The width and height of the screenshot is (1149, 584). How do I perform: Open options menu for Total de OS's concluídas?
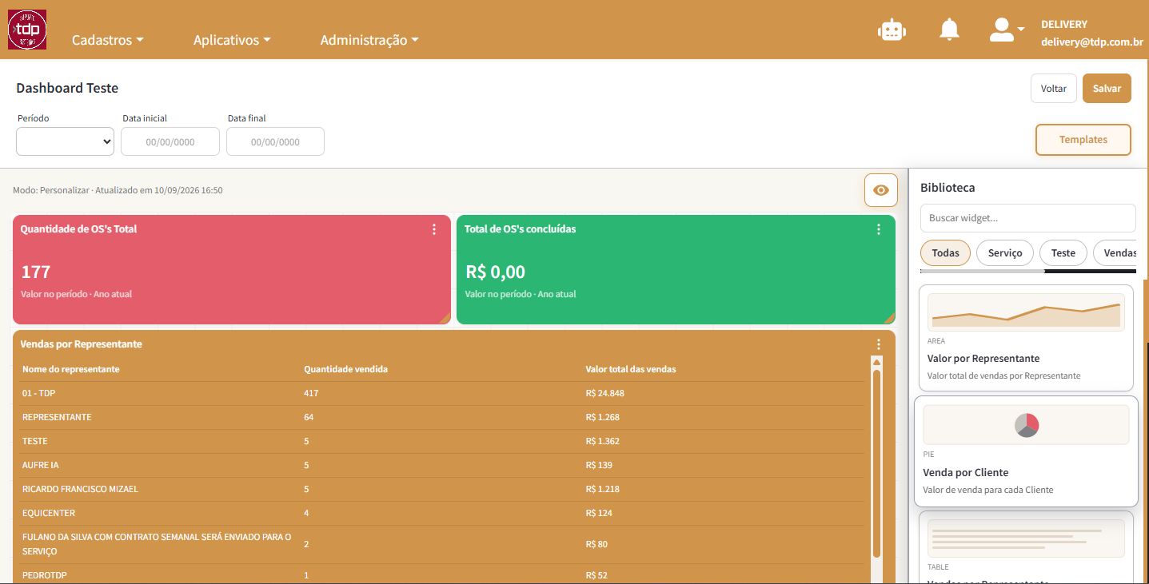tap(879, 229)
